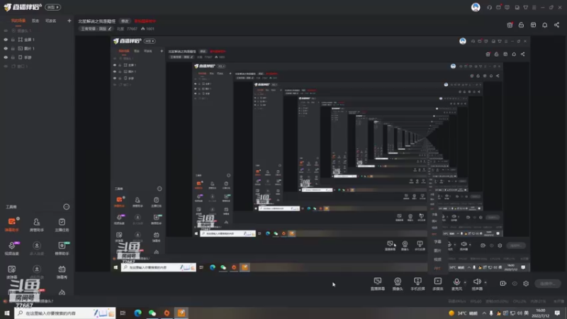
Task: Toggle visibility of 图片 1 source
Action: (6, 48)
